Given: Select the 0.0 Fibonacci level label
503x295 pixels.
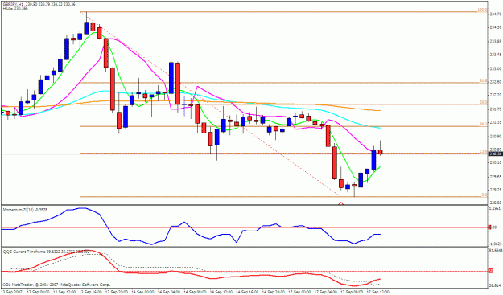Looking at the screenshot, I should 484,195.
